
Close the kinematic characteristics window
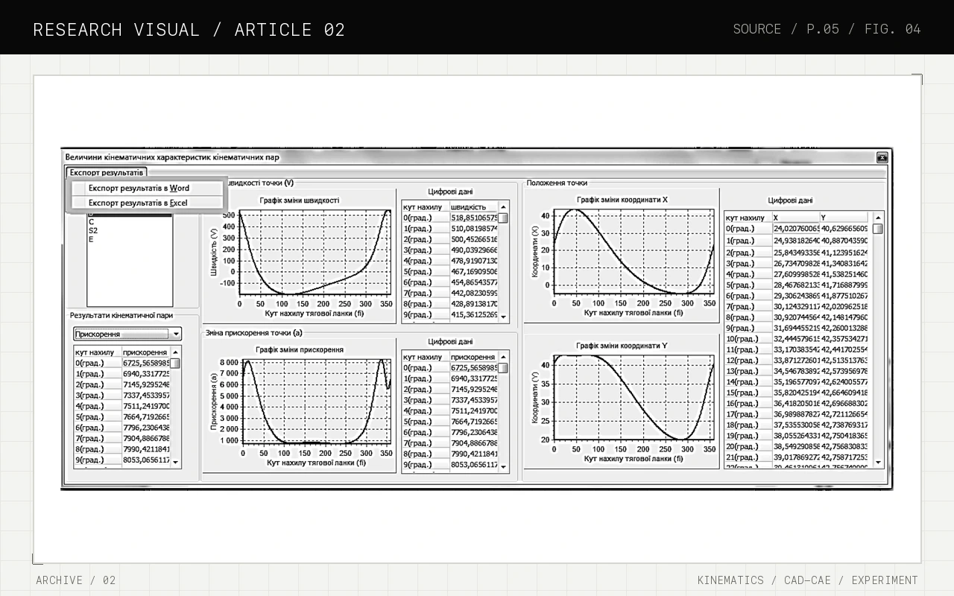[x=882, y=157]
